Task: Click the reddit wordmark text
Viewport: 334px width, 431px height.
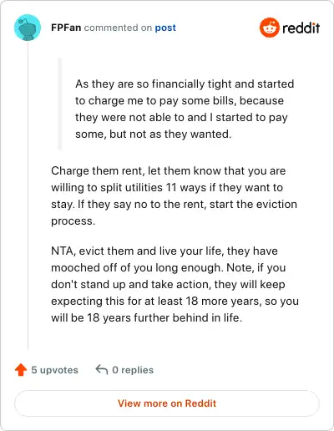Action: (301, 28)
